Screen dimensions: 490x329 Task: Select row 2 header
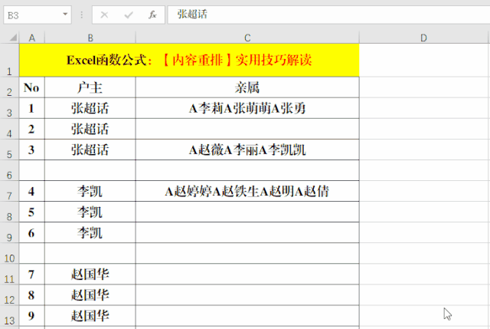(x=9, y=87)
